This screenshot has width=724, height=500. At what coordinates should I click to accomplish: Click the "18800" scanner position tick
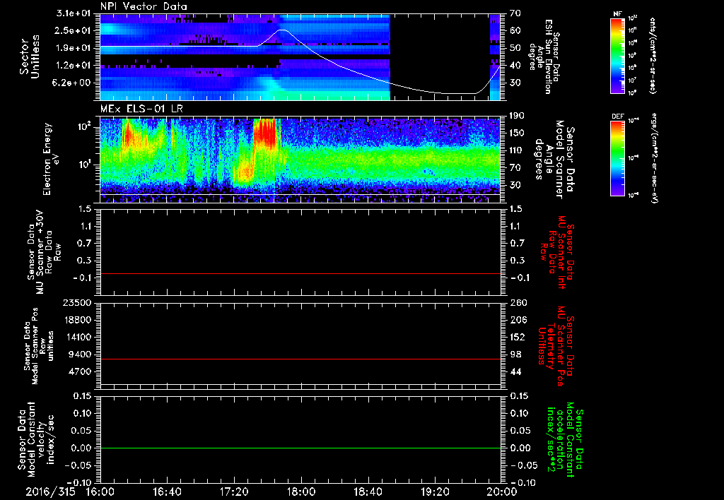click(76, 320)
